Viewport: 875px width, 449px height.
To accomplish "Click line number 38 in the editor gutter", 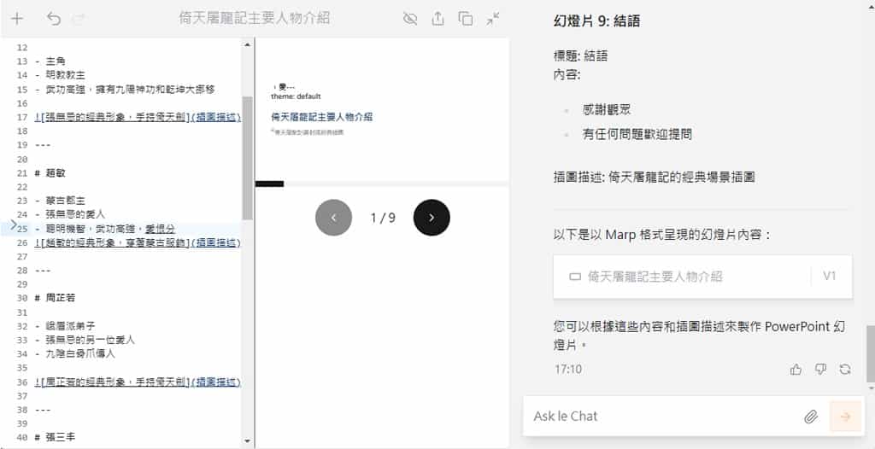I will pos(21,410).
